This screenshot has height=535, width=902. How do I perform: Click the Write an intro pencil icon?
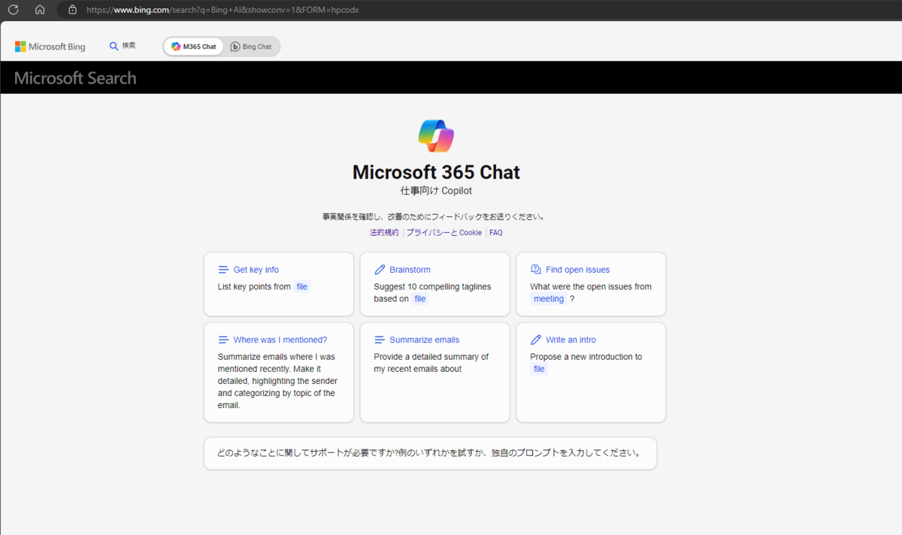(536, 340)
